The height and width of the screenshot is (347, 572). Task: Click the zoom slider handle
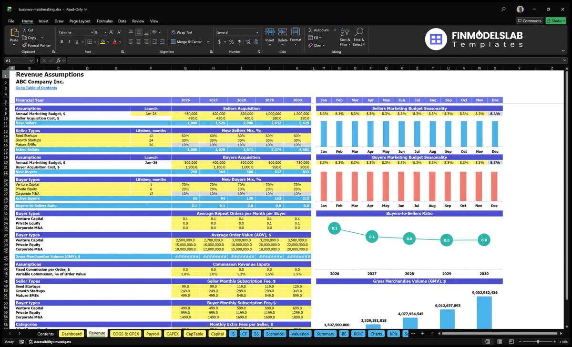tap(538, 342)
